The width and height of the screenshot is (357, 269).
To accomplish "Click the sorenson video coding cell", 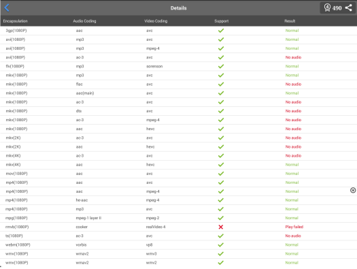I will tap(154, 66).
